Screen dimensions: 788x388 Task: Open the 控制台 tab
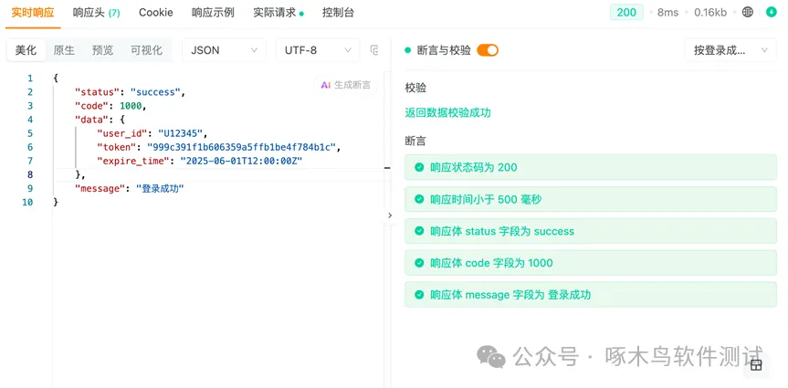pos(338,13)
